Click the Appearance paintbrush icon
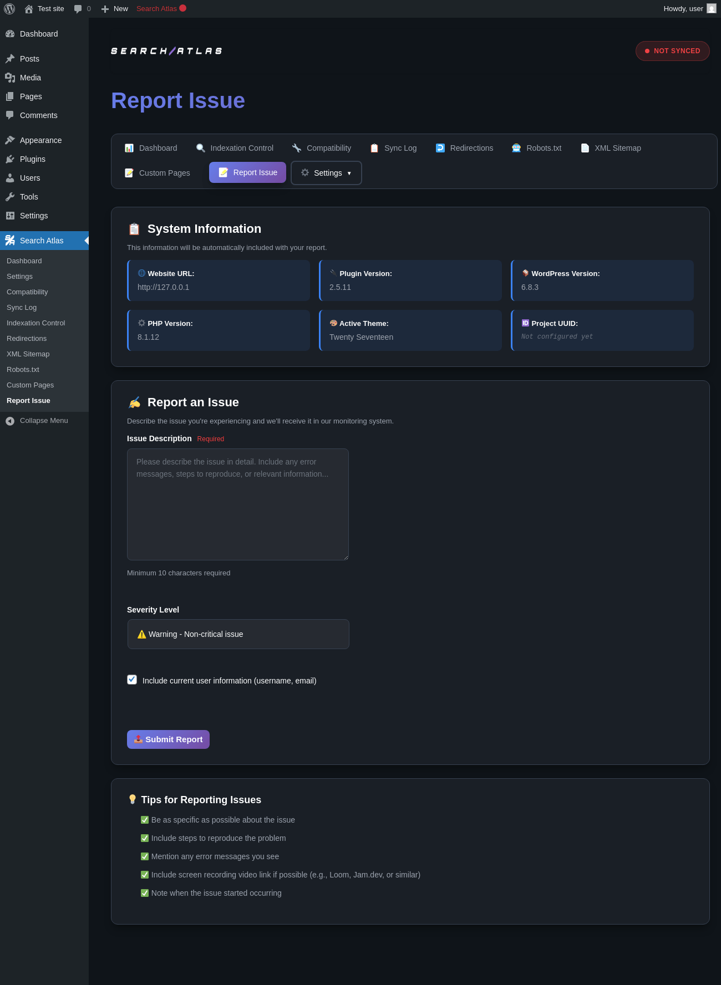721x985 pixels. pyautogui.click(x=10, y=140)
